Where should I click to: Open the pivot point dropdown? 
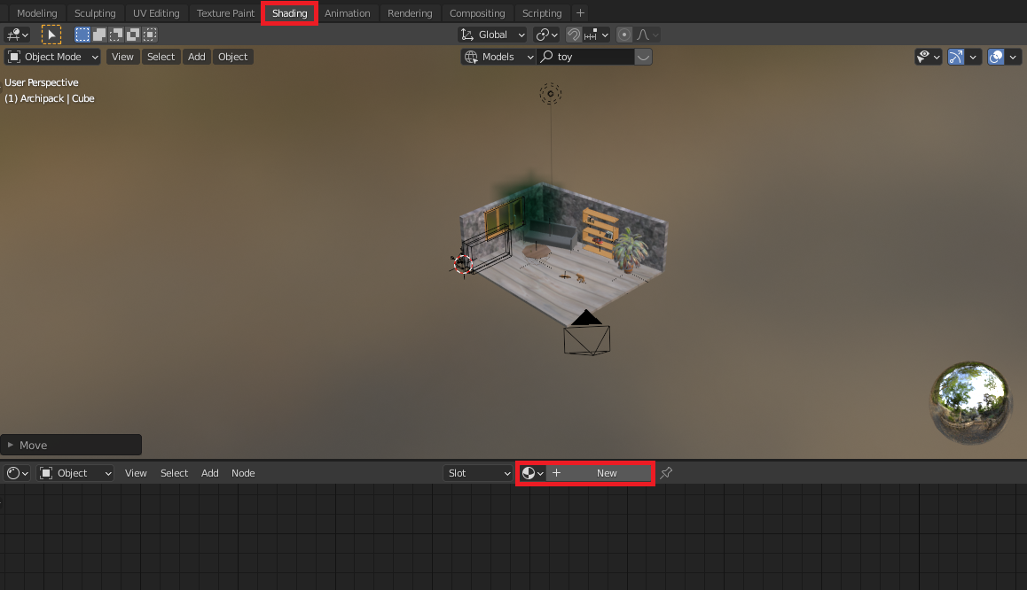pyautogui.click(x=546, y=35)
